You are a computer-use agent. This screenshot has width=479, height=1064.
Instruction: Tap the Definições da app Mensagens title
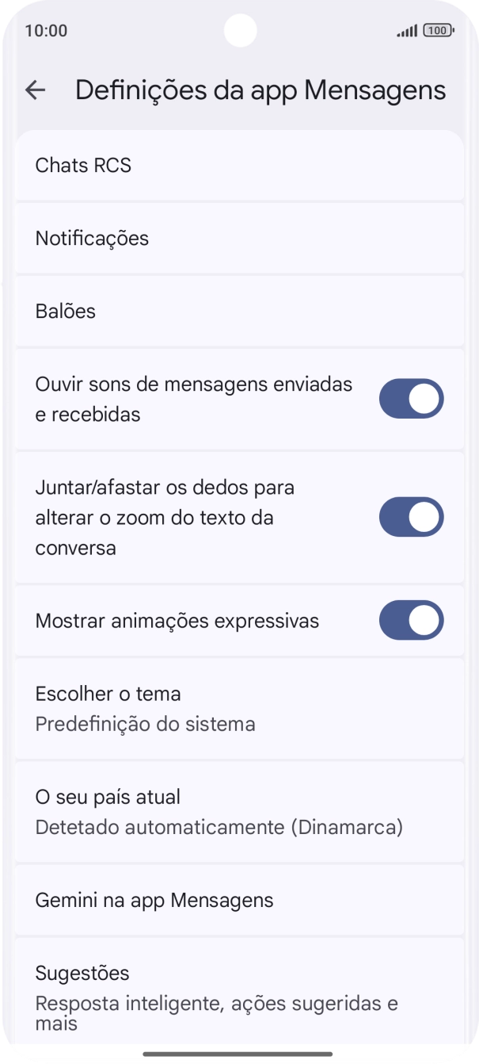point(260,90)
